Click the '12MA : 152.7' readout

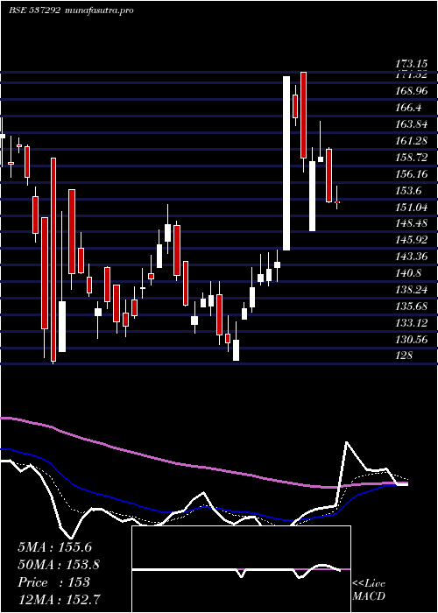click(59, 599)
